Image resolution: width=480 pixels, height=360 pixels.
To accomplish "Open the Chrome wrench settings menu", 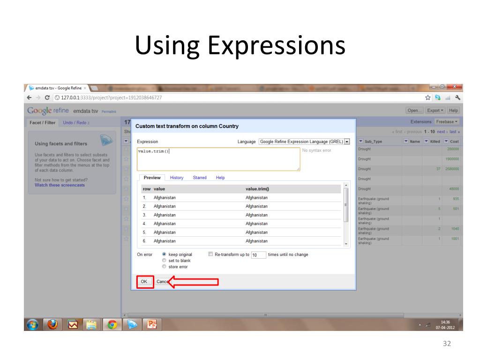I will click(458, 97).
